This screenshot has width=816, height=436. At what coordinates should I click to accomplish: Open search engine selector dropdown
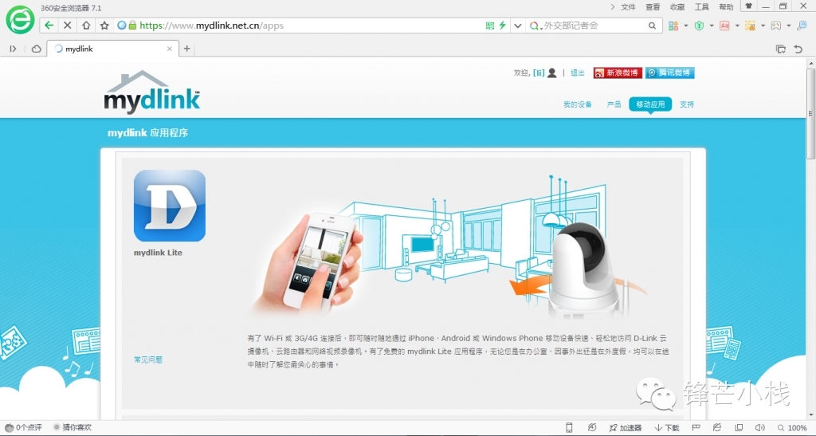pos(535,26)
